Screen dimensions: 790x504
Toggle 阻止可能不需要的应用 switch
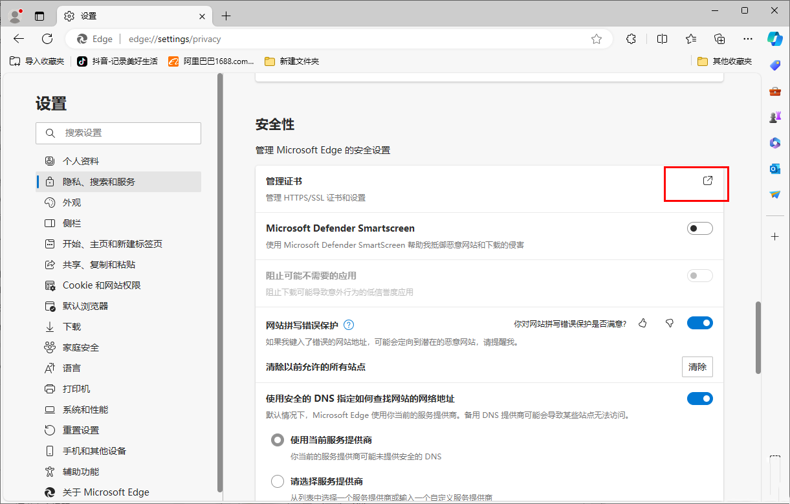[699, 276]
